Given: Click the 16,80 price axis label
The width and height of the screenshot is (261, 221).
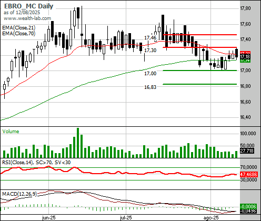Looking at the screenshot, I should (x=245, y=86).
